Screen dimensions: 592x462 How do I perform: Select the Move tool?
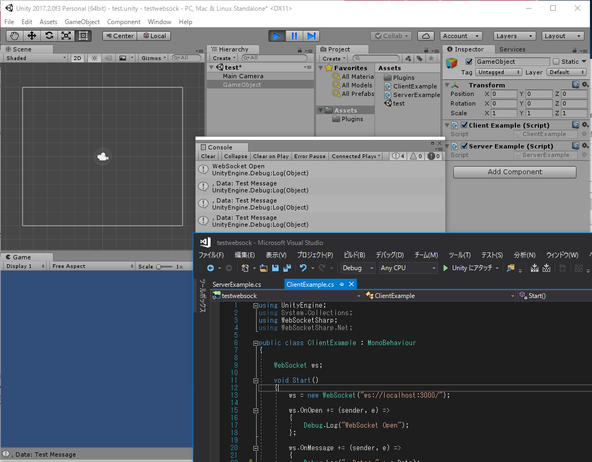(31, 36)
